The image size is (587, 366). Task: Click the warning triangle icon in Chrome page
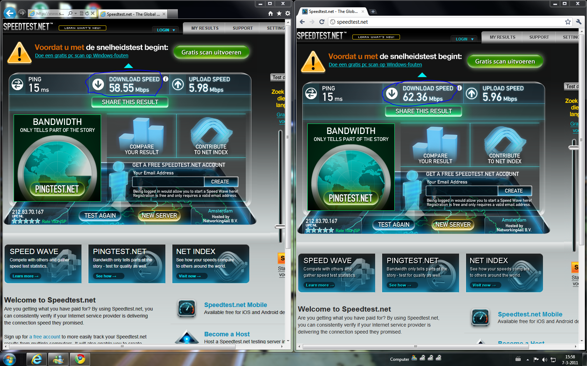click(313, 62)
